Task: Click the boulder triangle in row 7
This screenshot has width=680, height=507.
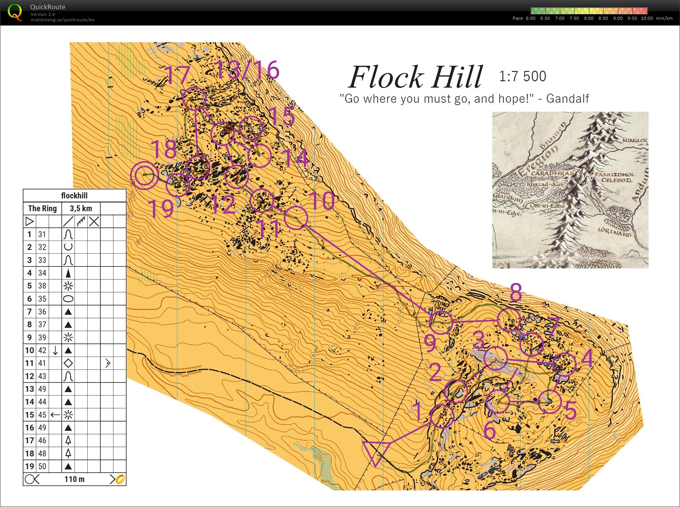Action: tap(68, 311)
